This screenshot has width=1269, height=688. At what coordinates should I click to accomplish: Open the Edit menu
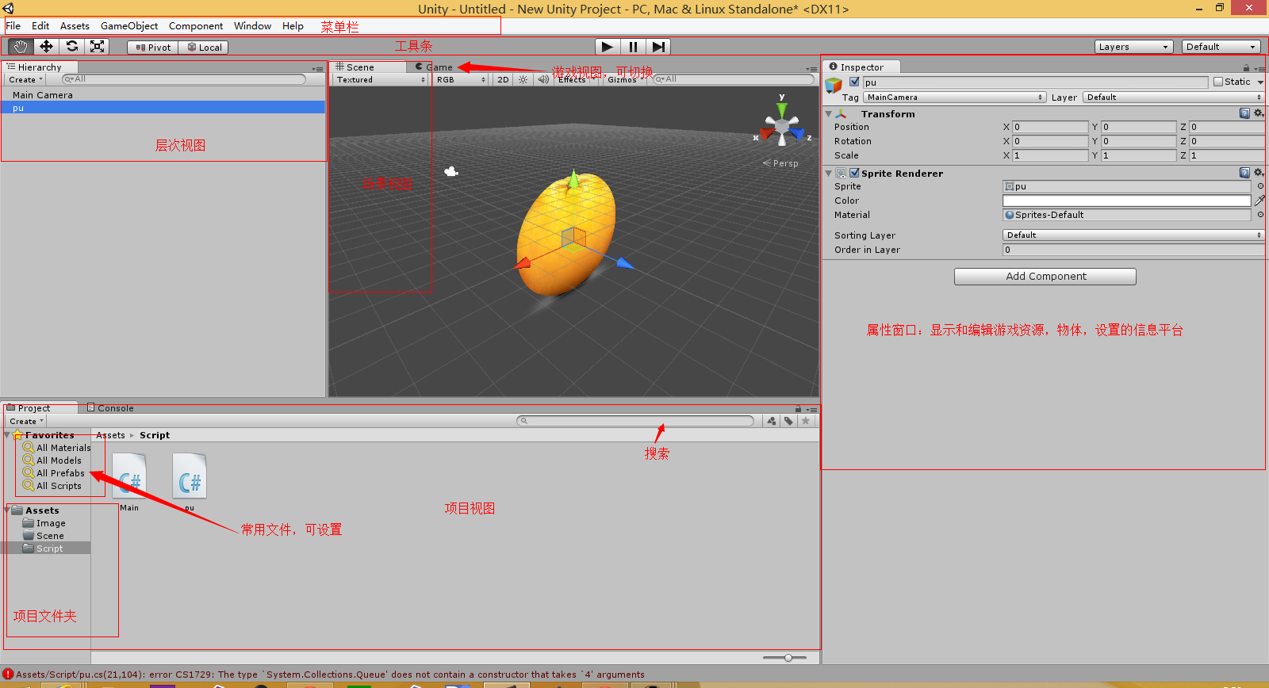tap(40, 26)
